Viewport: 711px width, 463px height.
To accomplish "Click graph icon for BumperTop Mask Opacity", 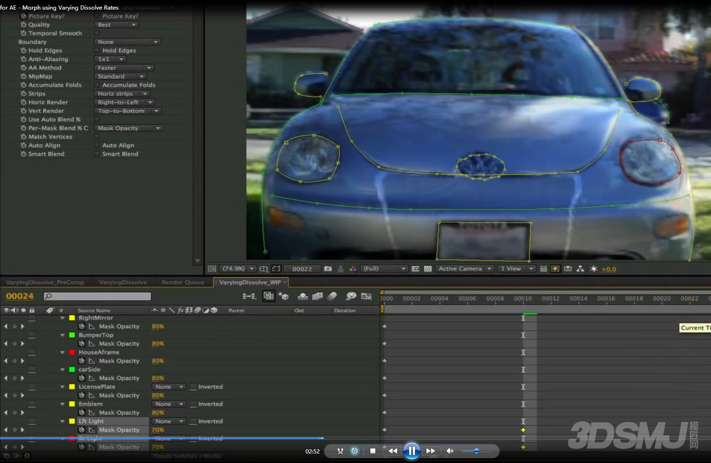I will [x=92, y=344].
